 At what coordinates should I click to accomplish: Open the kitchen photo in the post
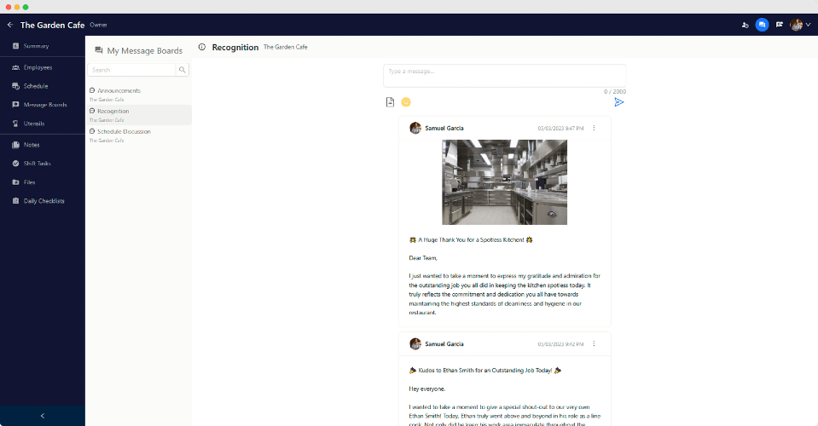[x=504, y=182]
